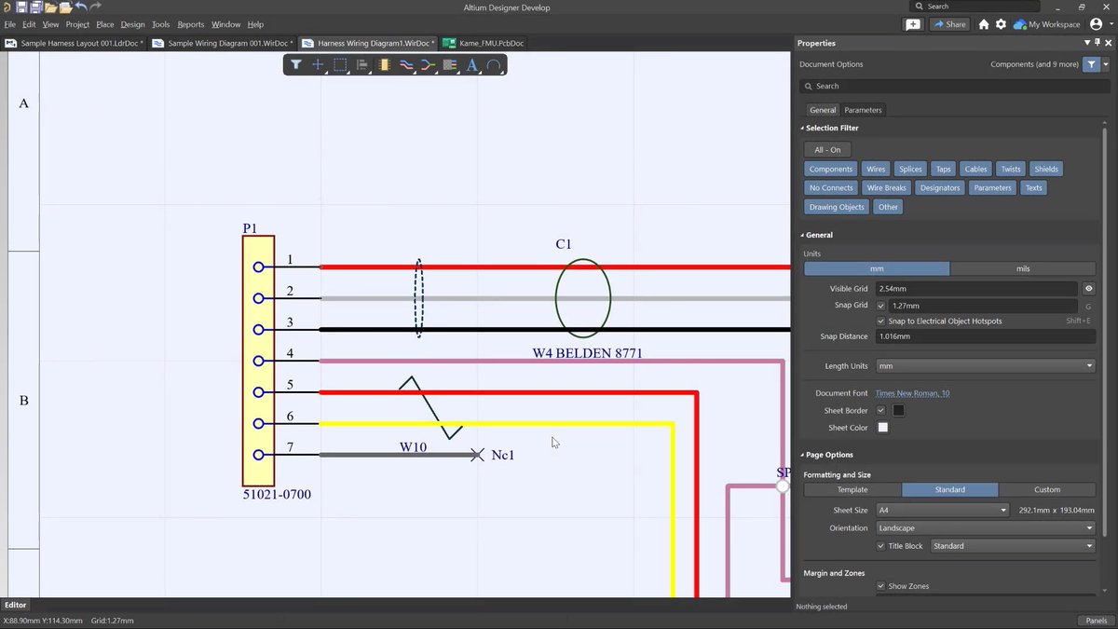This screenshot has height=629, width=1118.
Task: Open the Length Units dropdown
Action: click(x=986, y=366)
